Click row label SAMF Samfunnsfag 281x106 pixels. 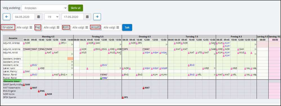click(13, 85)
